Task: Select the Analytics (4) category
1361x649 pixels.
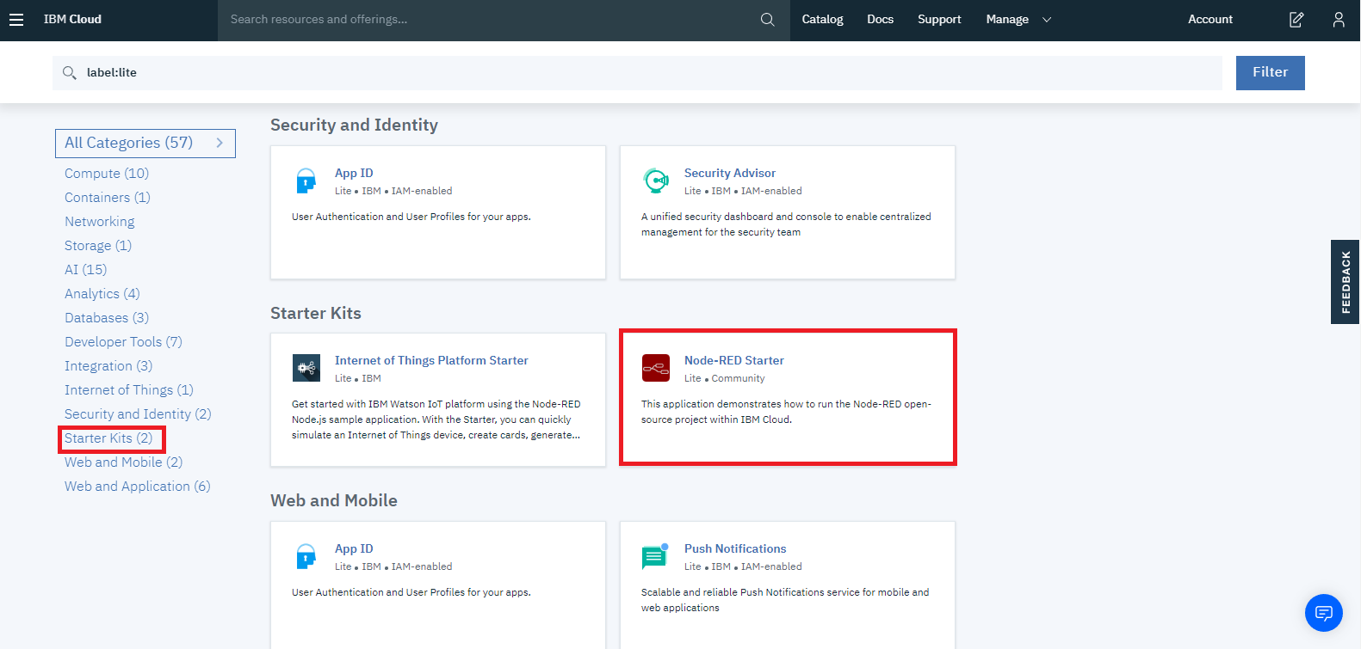Action: pos(102,294)
